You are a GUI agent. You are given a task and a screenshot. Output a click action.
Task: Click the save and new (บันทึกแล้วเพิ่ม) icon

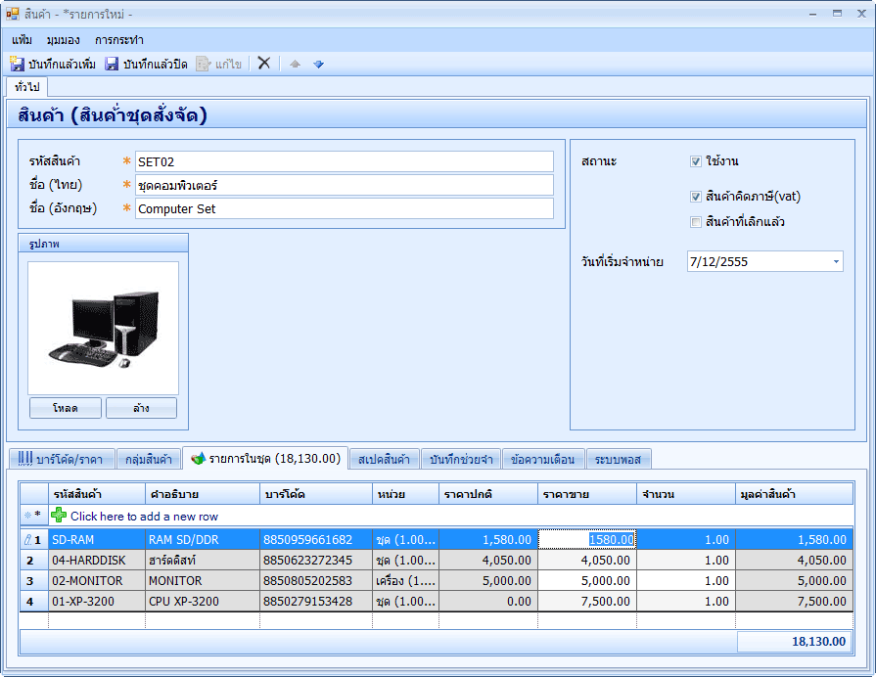[18, 64]
